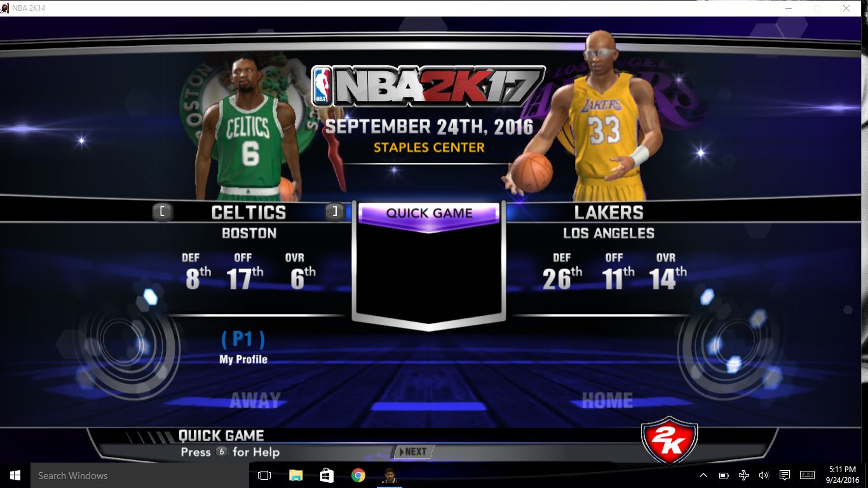Expand the hidden system tray icons
868x488 pixels.
[703, 475]
